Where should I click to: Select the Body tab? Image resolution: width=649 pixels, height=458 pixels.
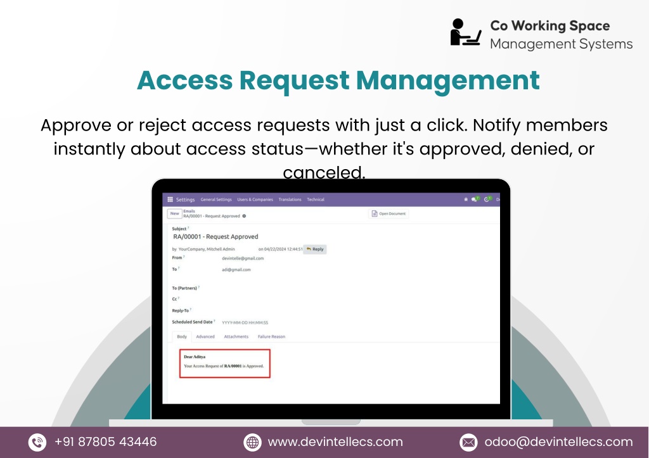(182, 336)
